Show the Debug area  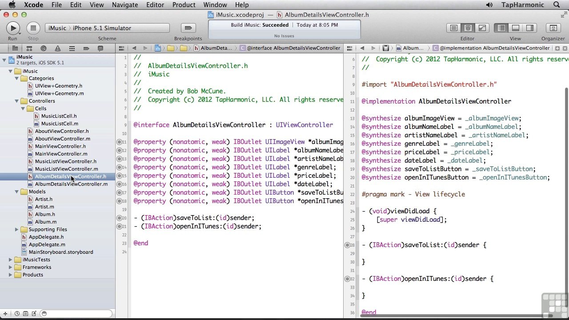tap(516, 28)
